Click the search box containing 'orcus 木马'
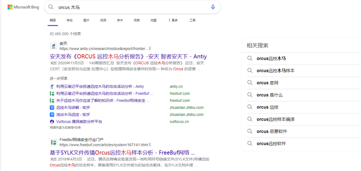 [x=132, y=7]
